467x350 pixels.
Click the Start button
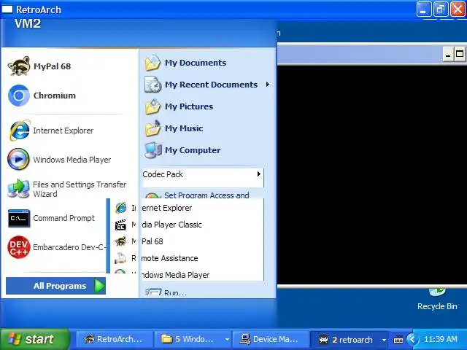point(35,339)
